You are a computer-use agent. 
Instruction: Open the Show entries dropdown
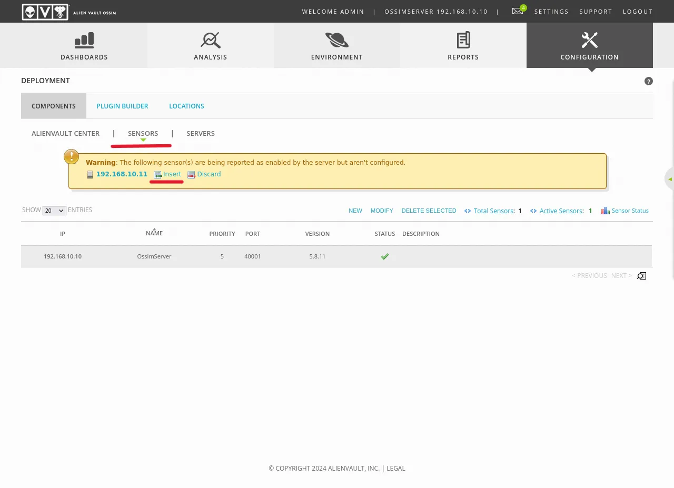[54, 211]
